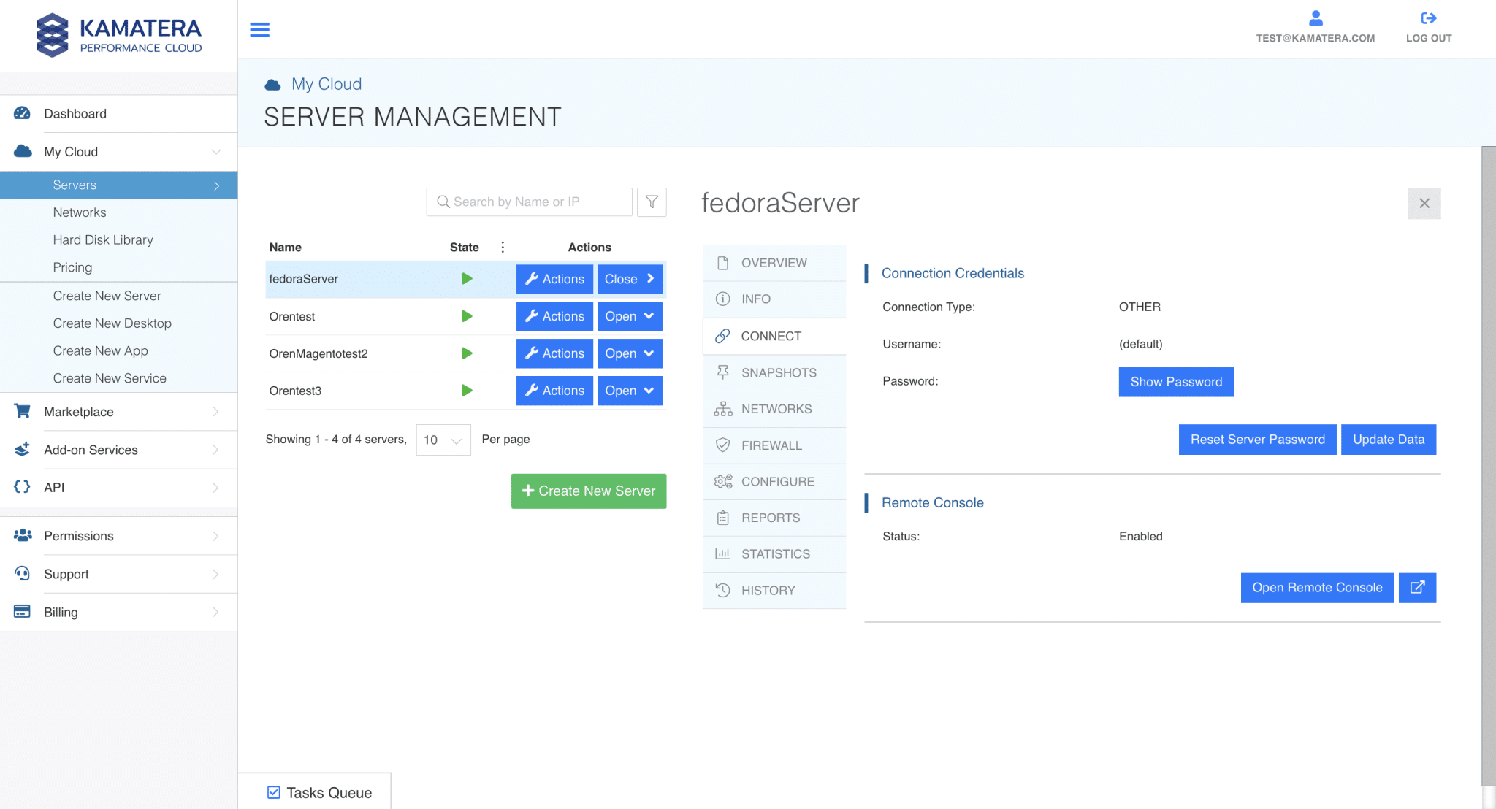Open dropdown for the Orentest3 server
1496x809 pixels.
click(x=630, y=391)
